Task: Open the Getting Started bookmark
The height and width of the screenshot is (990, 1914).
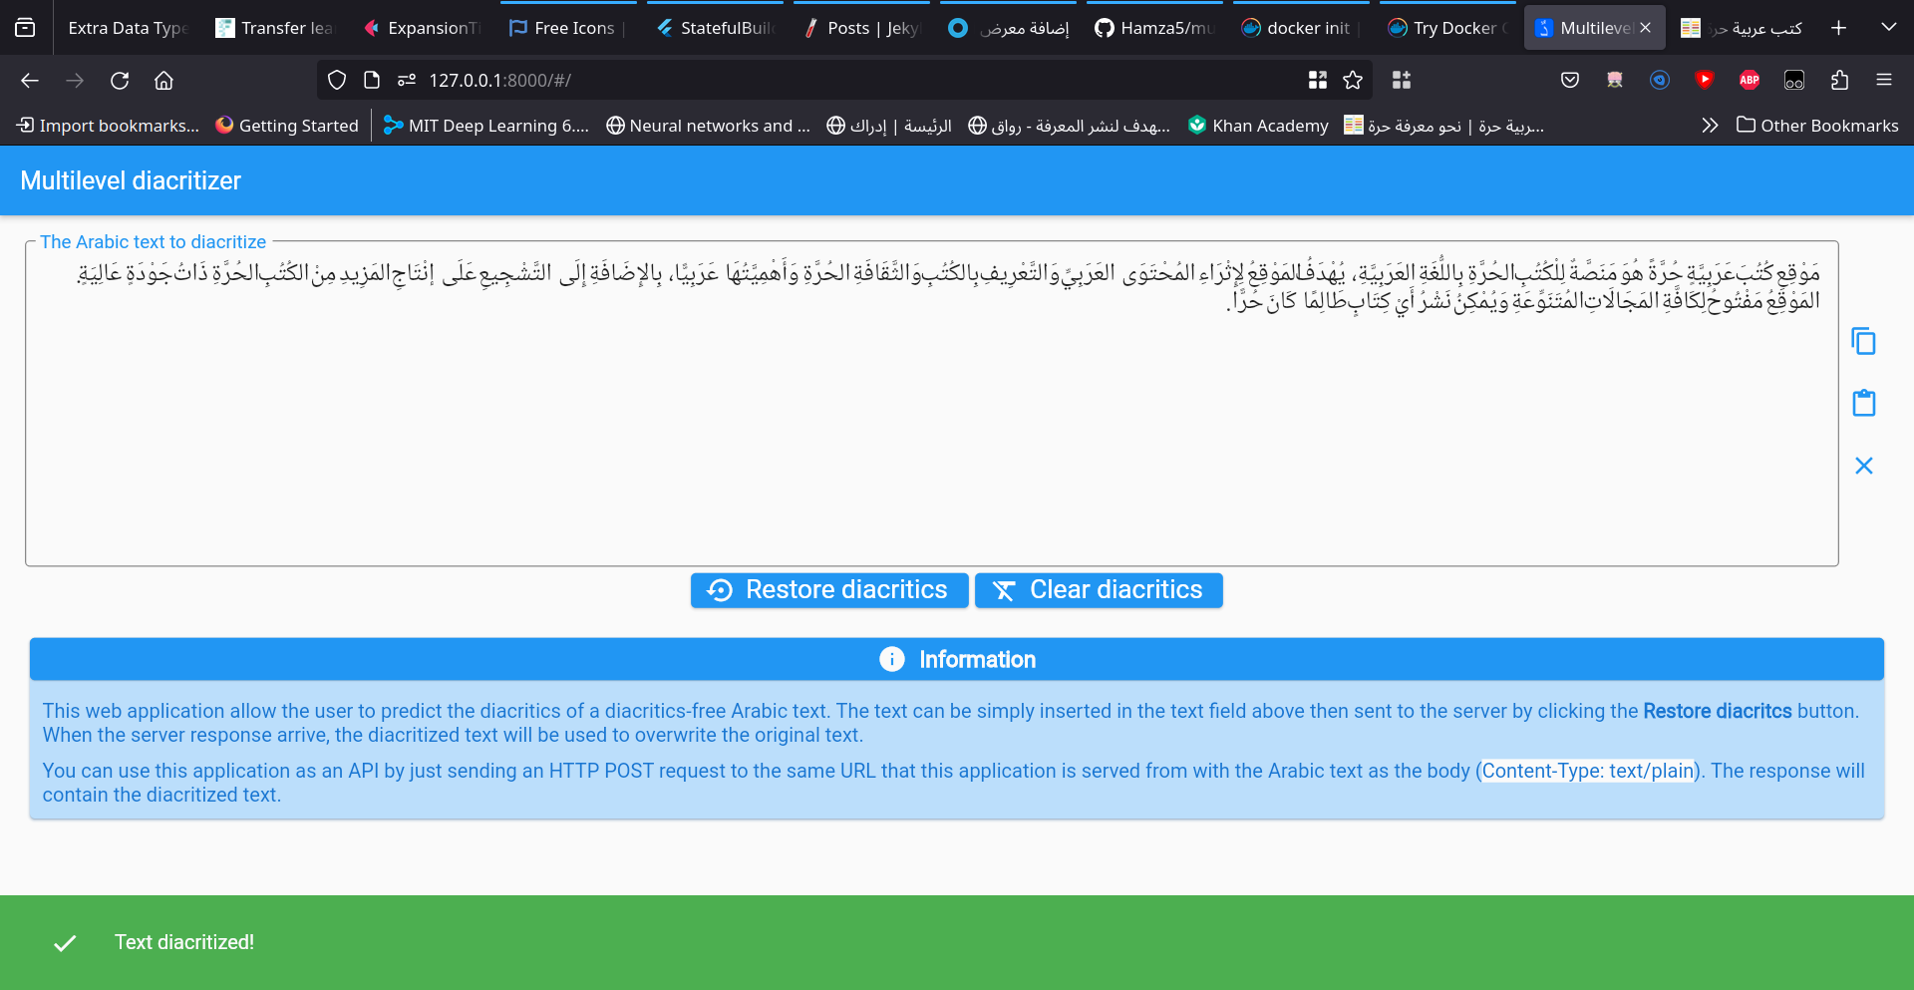Action: pyautogui.click(x=287, y=126)
